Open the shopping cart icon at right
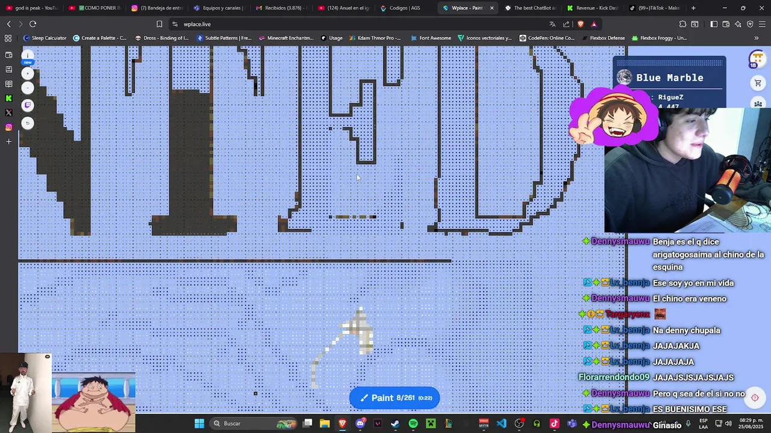This screenshot has height=433, width=771. tap(758, 83)
